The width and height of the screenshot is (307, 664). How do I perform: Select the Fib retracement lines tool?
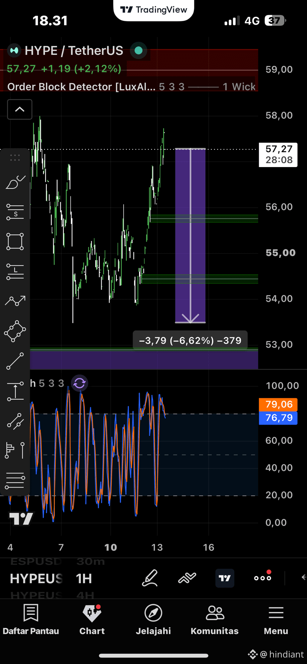coord(15,481)
